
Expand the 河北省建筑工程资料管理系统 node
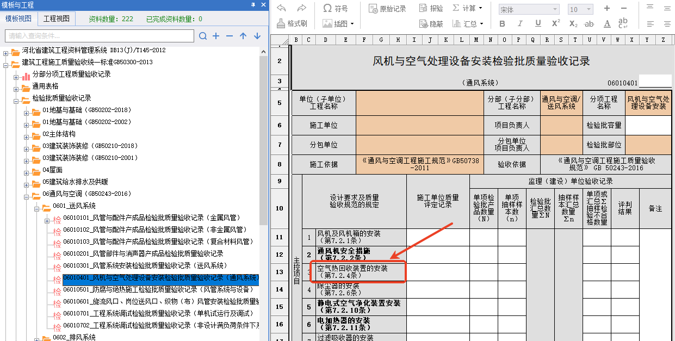point(6,53)
